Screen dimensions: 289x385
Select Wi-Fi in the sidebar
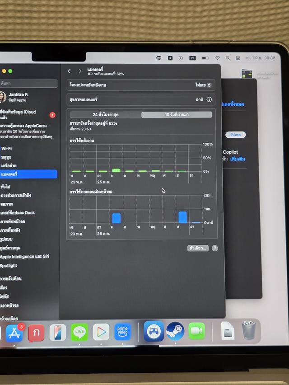28,149
